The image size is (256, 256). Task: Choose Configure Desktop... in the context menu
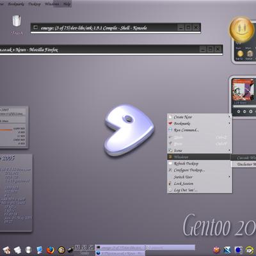point(200,170)
